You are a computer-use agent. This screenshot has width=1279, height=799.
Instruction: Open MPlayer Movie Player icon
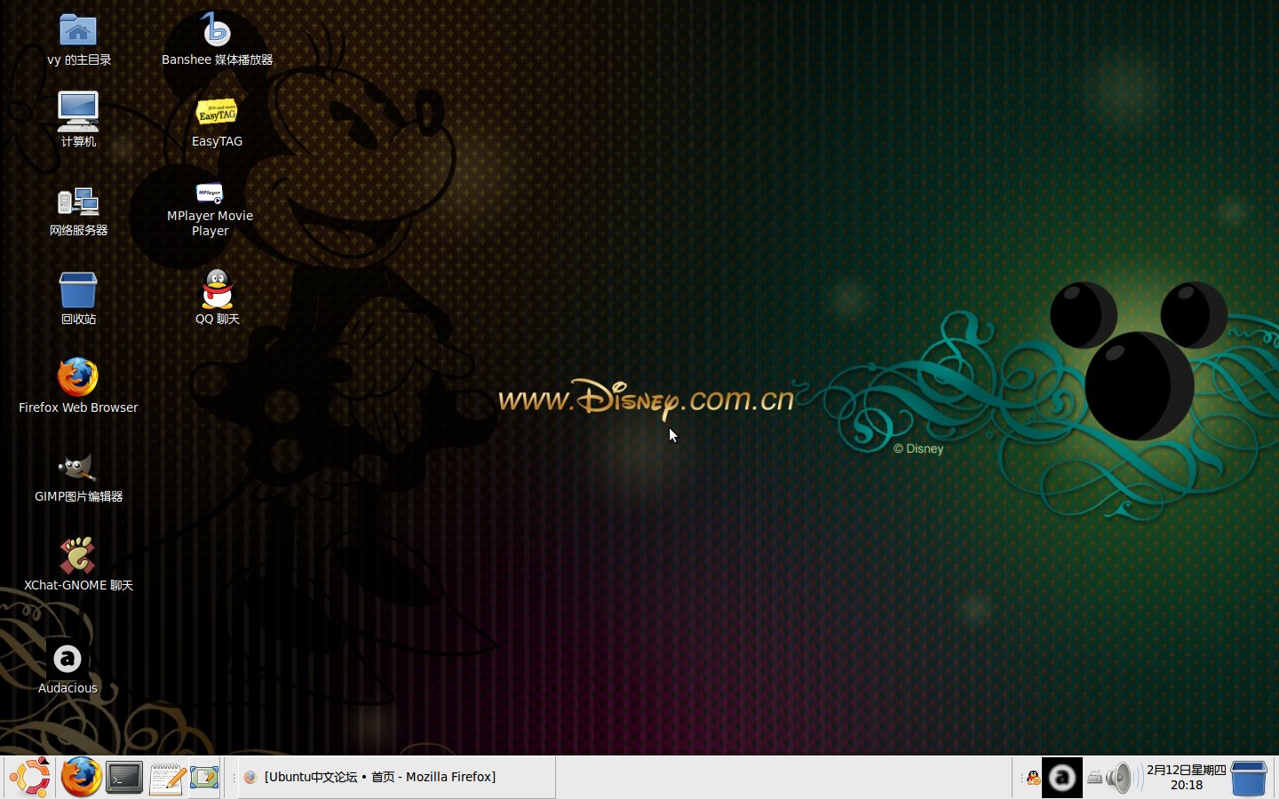tap(210, 193)
